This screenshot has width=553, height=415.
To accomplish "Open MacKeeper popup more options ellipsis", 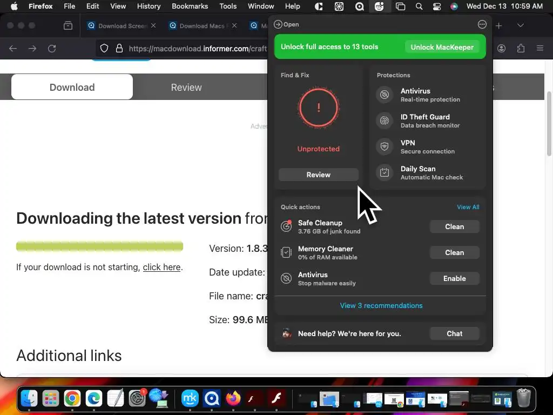I will point(482,24).
